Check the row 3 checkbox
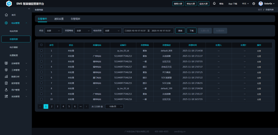Image resolution: width=278 pixels, height=135 pixels. 41,61
